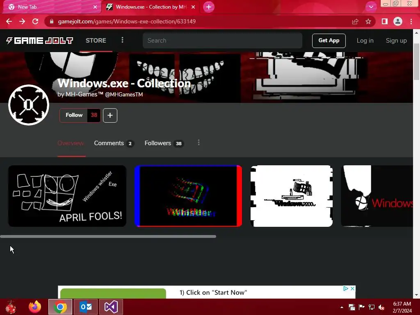Open the Windows 2000 game thumbnail

click(x=292, y=196)
